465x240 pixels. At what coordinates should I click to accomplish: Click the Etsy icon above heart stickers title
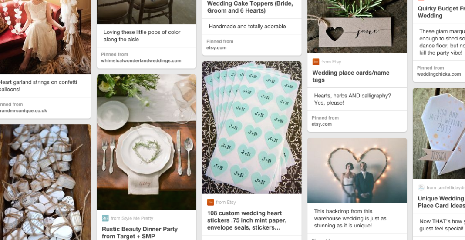click(210, 202)
